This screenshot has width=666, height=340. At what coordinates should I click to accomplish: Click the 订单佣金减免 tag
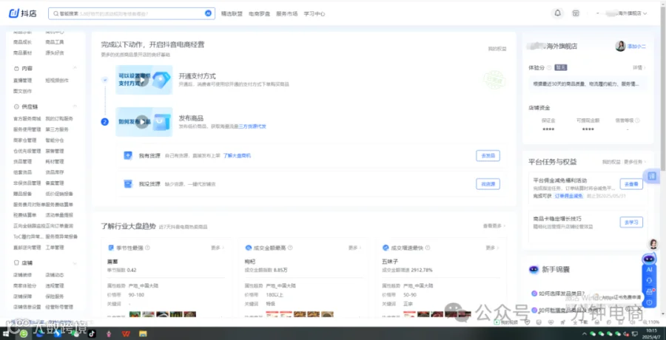click(568, 196)
